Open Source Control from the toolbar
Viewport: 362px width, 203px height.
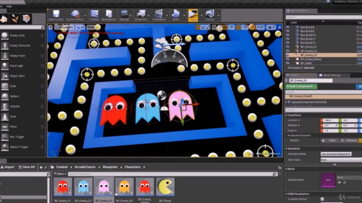coord(75,15)
